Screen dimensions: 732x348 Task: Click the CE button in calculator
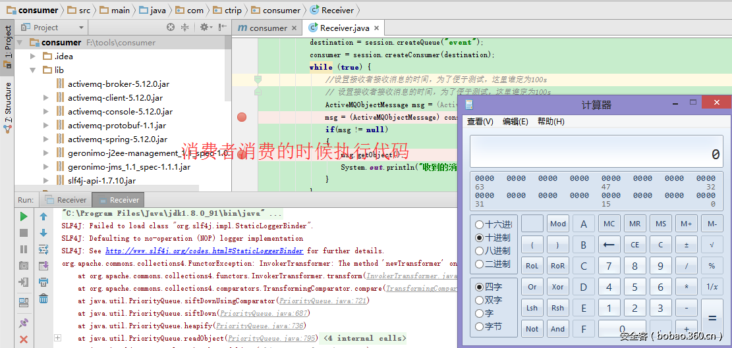634,245
